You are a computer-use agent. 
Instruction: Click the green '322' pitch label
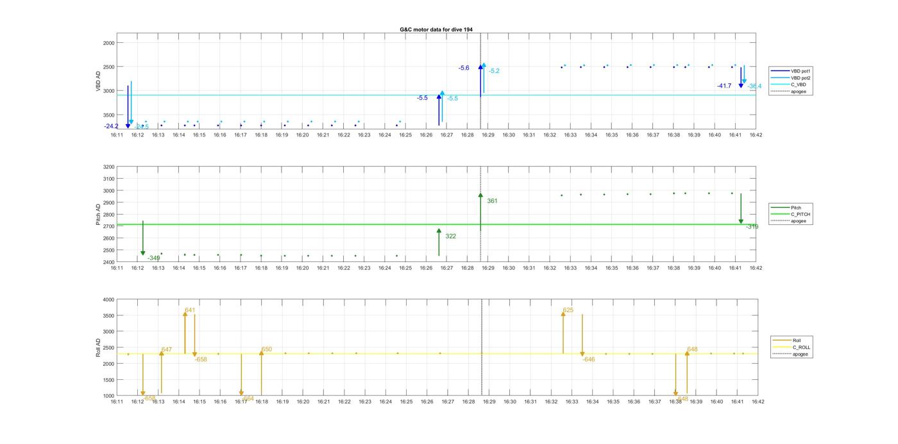coord(450,236)
